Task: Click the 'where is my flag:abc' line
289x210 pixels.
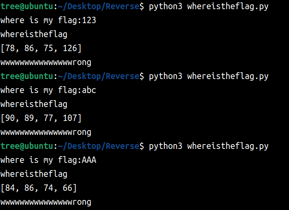Action: (x=48, y=90)
